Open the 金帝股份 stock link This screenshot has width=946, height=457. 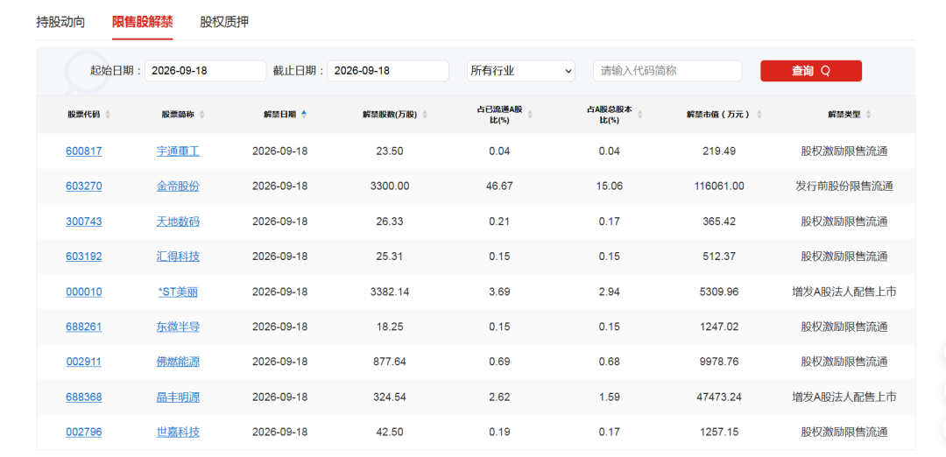pyautogui.click(x=178, y=186)
